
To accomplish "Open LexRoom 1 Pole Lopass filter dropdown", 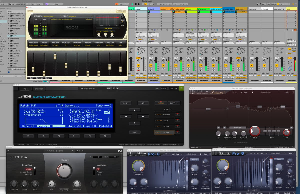I will coord(107,28).
